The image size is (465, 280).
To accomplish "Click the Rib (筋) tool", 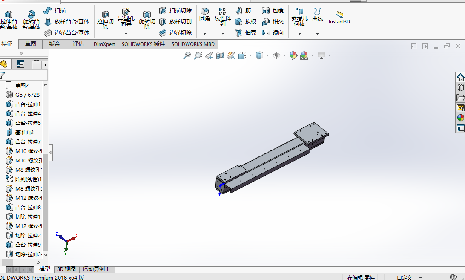I will point(243,10).
